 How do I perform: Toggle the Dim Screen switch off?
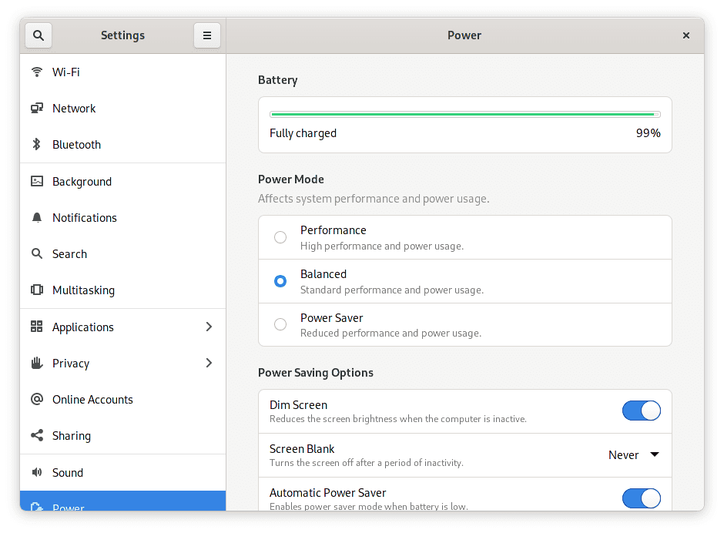tap(641, 411)
